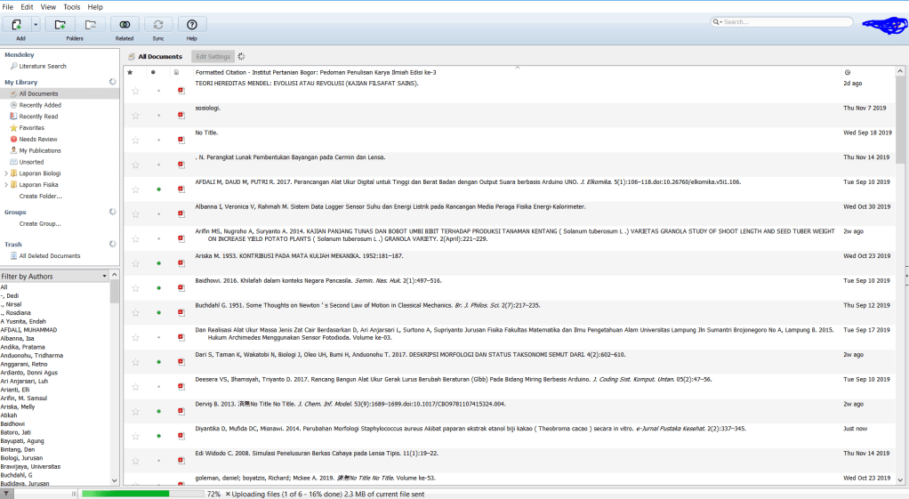Star the TEORI HEREDITAS MENDEL document as favorite
Image resolution: width=909 pixels, height=499 pixels.
[135, 91]
